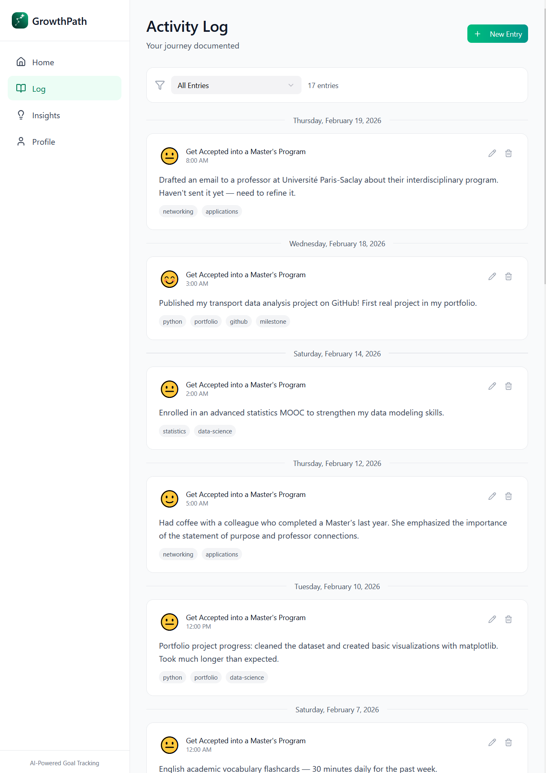Edit the coffee with colleague entry
Screen dimensions: 546x773
click(492, 496)
